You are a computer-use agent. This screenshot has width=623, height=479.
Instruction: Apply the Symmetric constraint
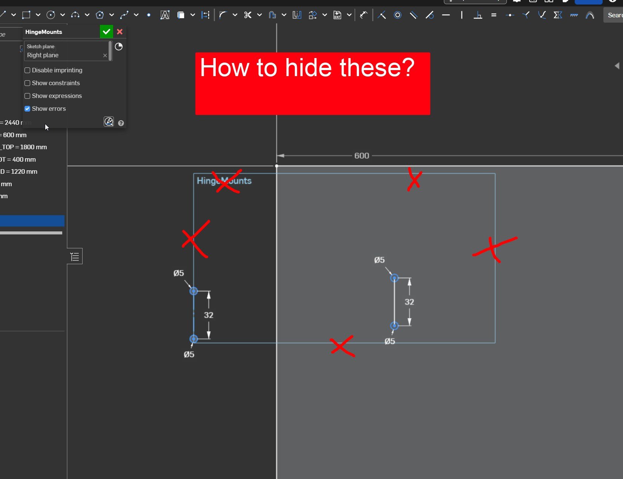point(558,15)
